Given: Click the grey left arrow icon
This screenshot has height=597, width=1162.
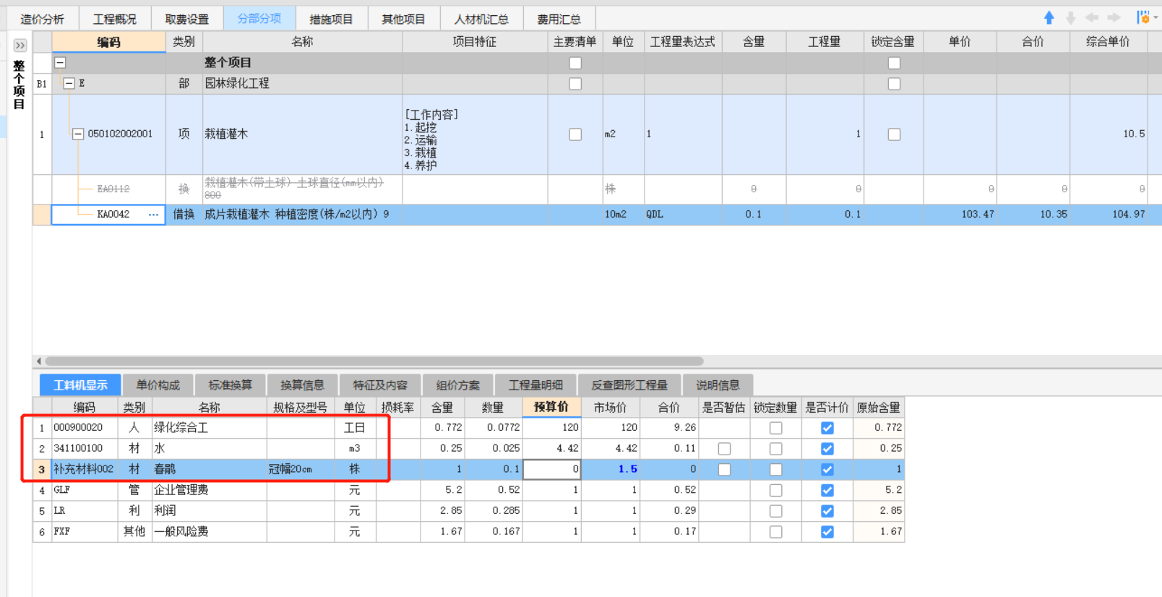Looking at the screenshot, I should [1092, 17].
